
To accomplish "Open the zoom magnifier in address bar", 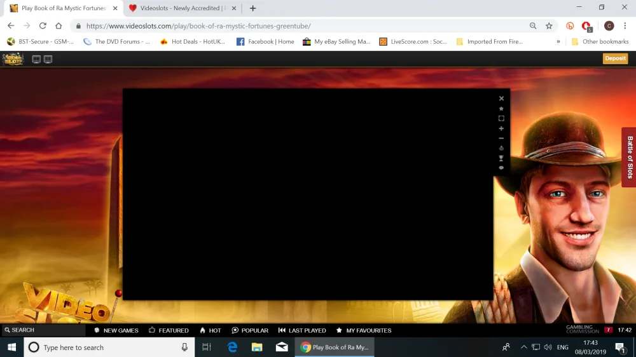I will 533,25.
